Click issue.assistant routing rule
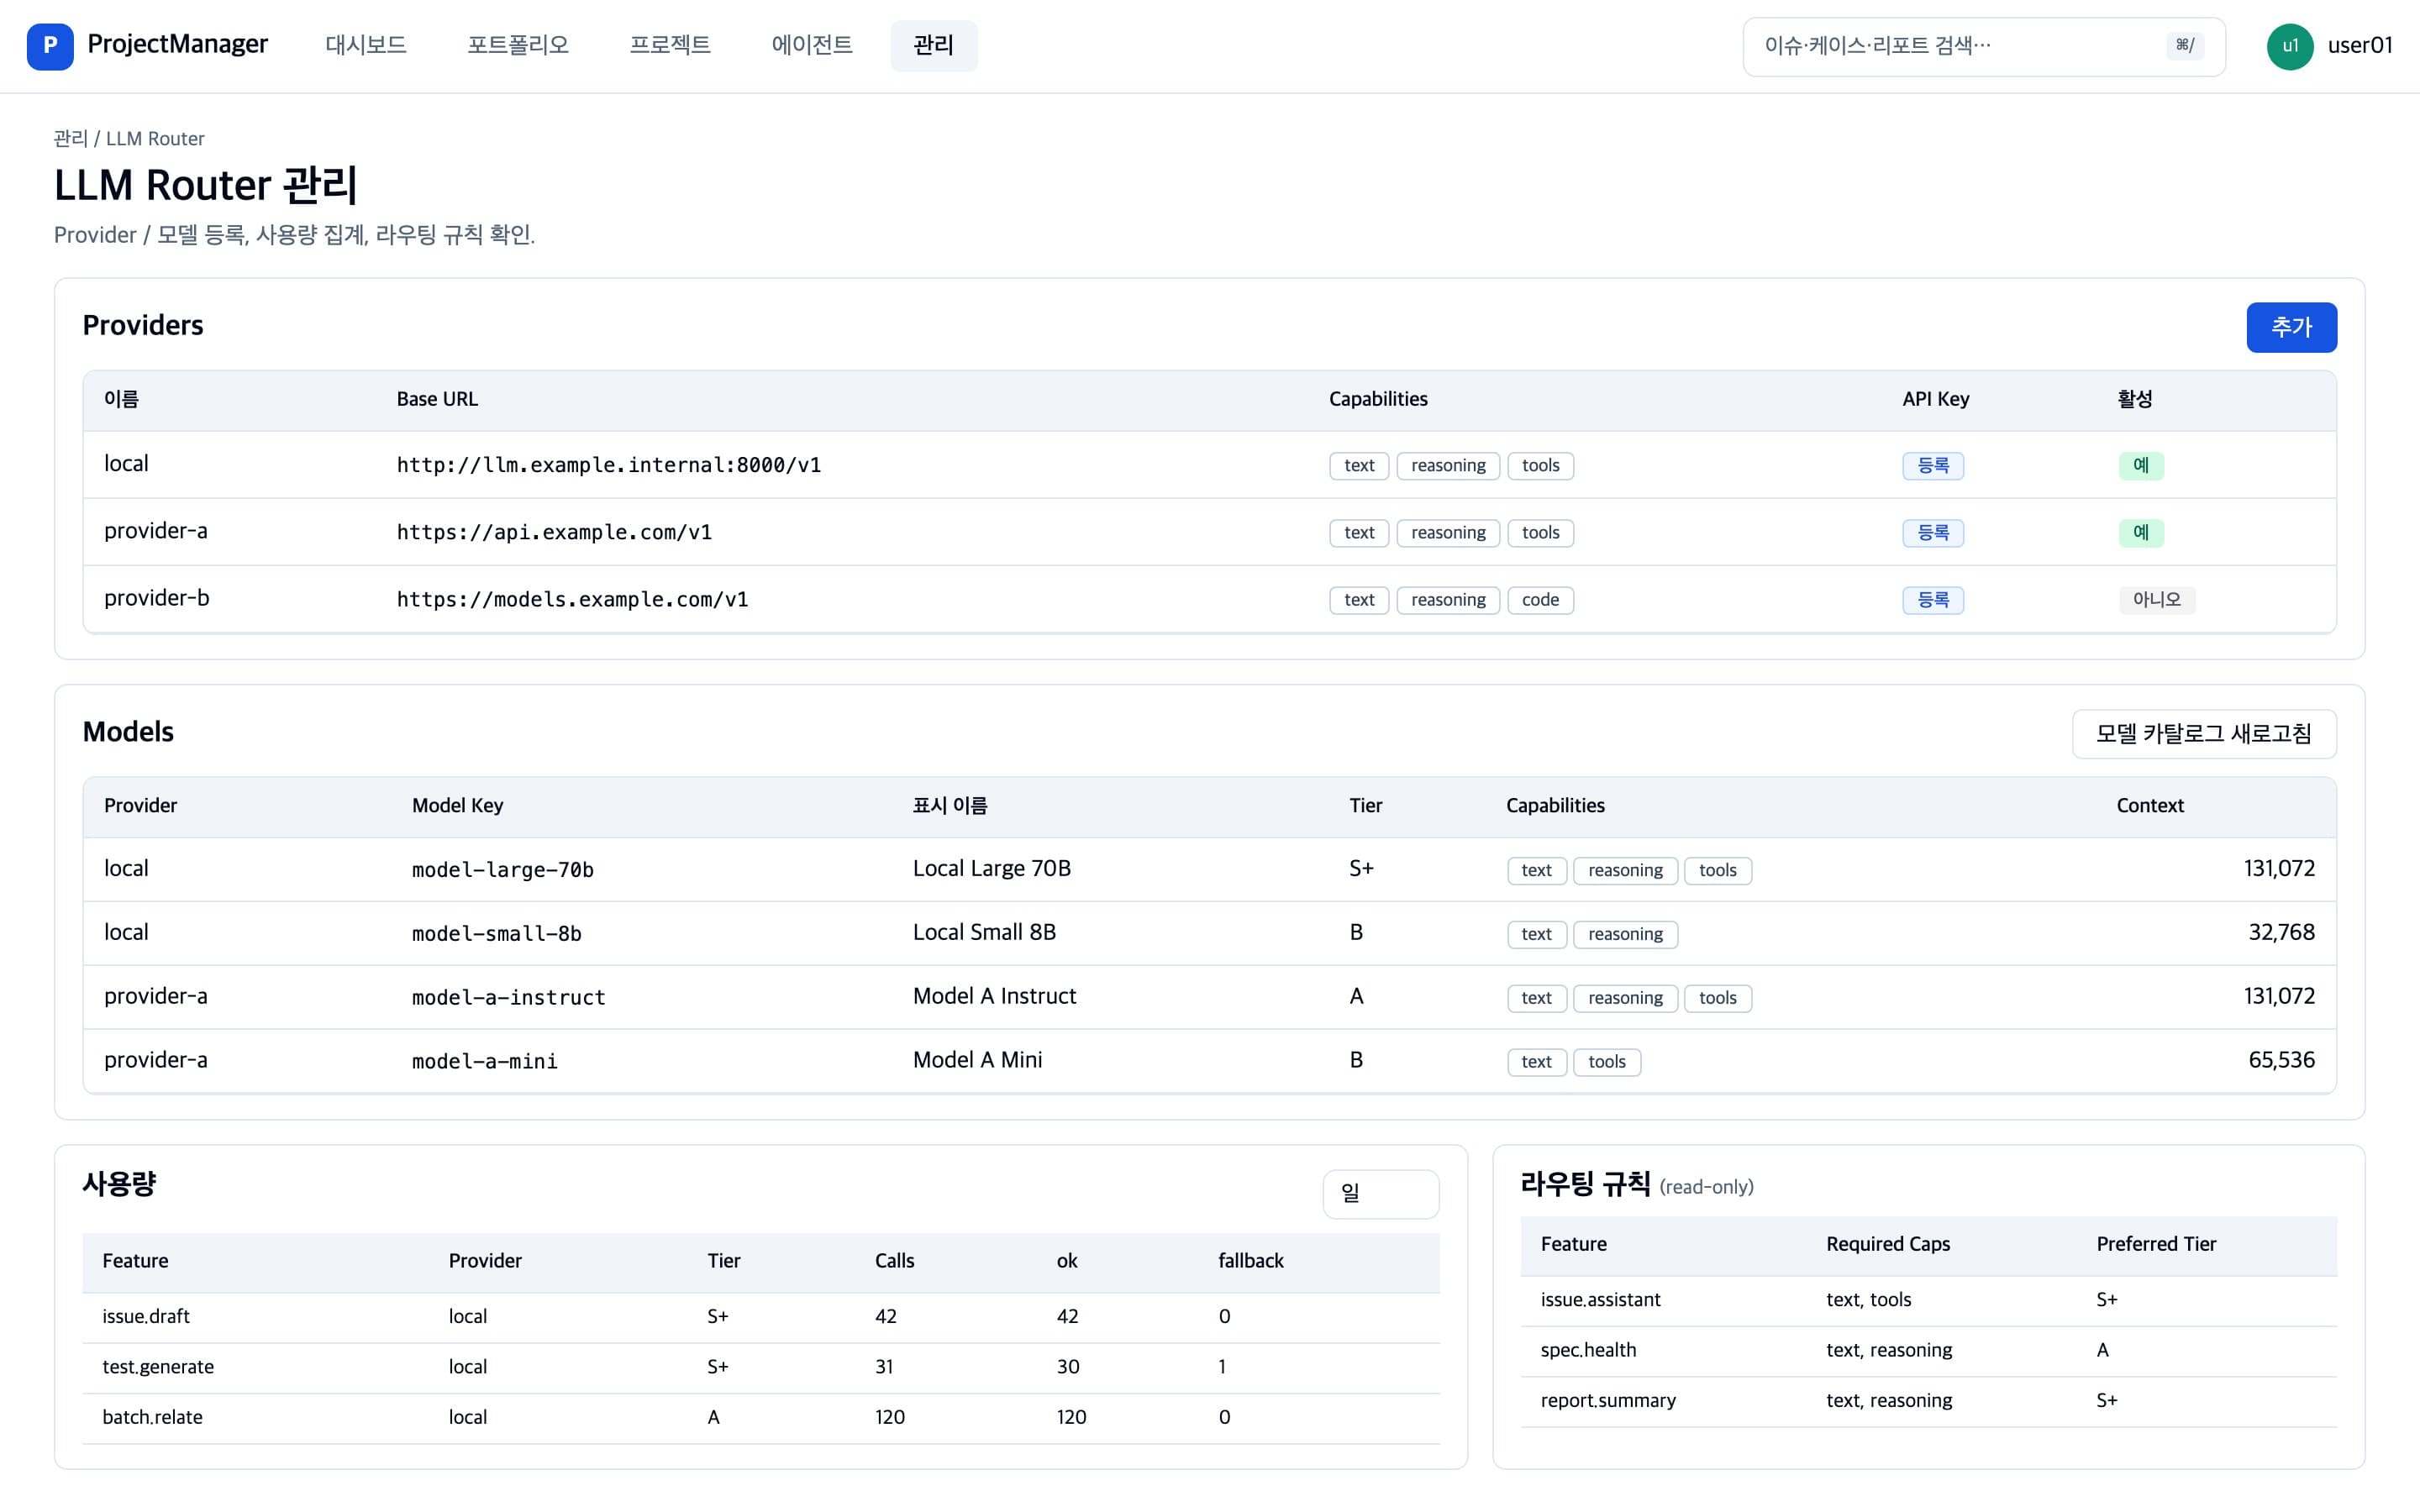The height and width of the screenshot is (1512, 2420). click(1600, 1300)
